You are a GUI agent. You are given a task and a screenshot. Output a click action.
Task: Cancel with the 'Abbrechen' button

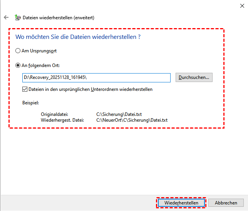tap(226, 203)
